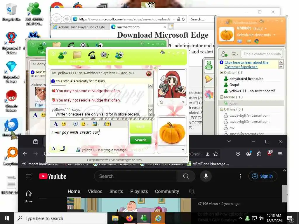This screenshot has width=299, height=224.
Task: Open the Firefox extensions puzzle icon
Action: click(x=259, y=154)
